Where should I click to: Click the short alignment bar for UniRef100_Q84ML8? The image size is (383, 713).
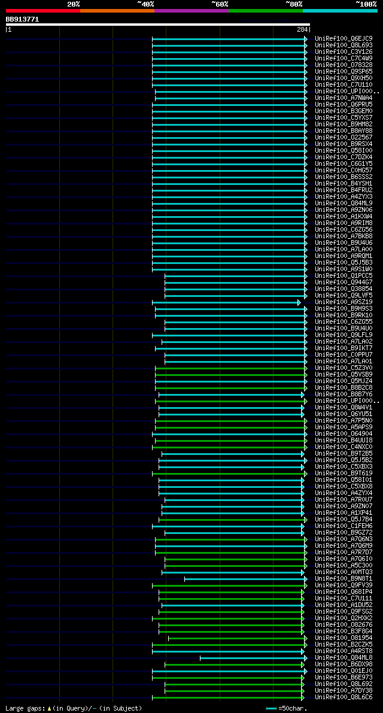tap(254, 659)
